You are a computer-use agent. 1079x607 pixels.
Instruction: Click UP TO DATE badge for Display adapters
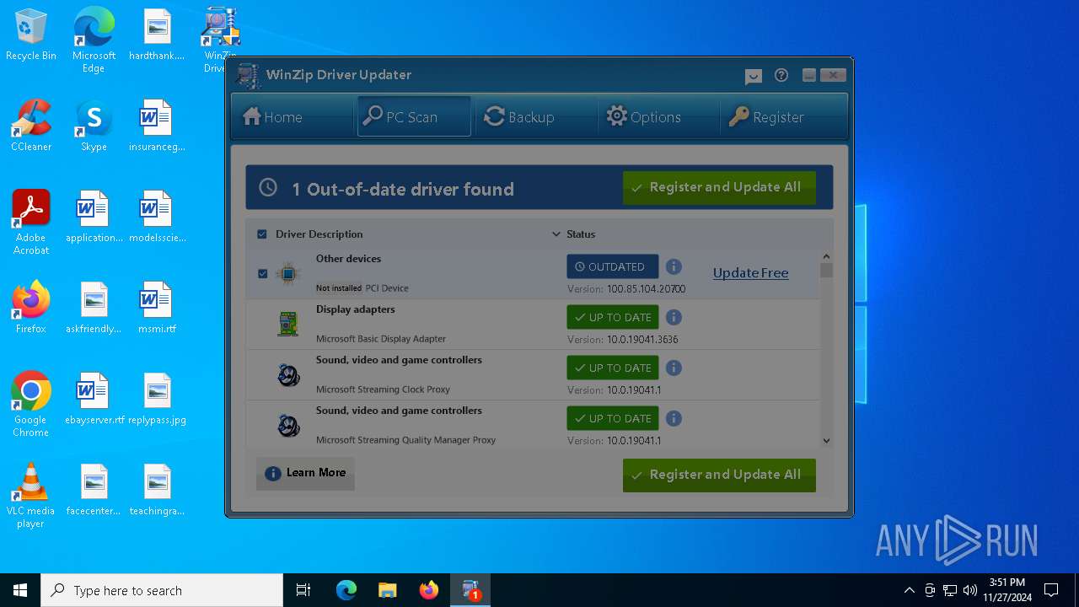point(613,317)
